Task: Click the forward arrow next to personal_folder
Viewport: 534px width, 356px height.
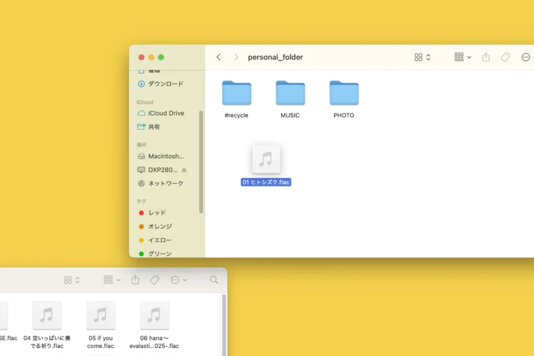Action: click(236, 57)
